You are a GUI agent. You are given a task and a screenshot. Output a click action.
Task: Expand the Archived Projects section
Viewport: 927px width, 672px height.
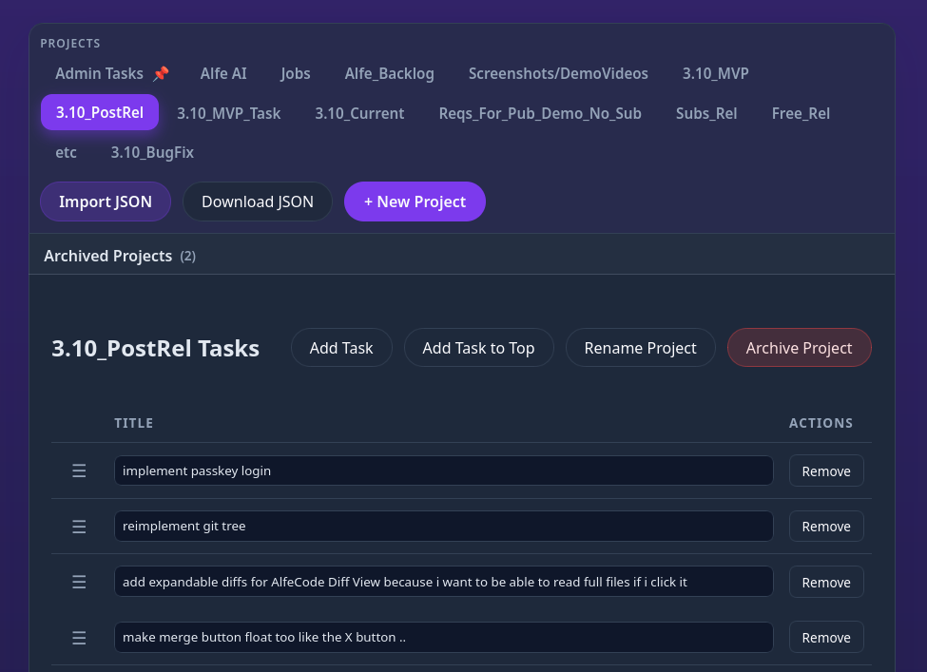pos(119,256)
